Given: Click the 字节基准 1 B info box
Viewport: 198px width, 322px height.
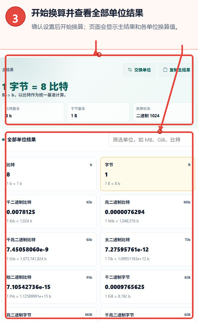Looking at the screenshot, I should tap(98, 112).
